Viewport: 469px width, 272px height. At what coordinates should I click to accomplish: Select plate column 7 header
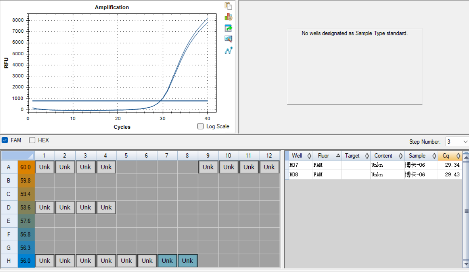tap(167, 156)
